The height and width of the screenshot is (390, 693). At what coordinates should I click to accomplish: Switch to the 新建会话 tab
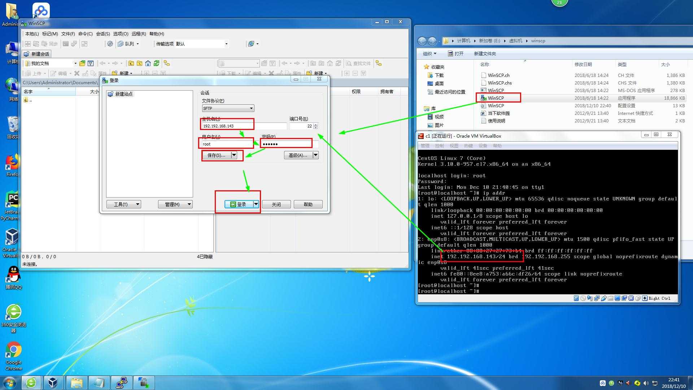point(36,54)
